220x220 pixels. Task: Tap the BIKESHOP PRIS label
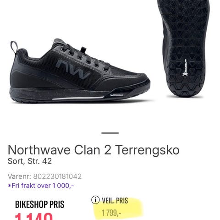[x=39, y=204]
